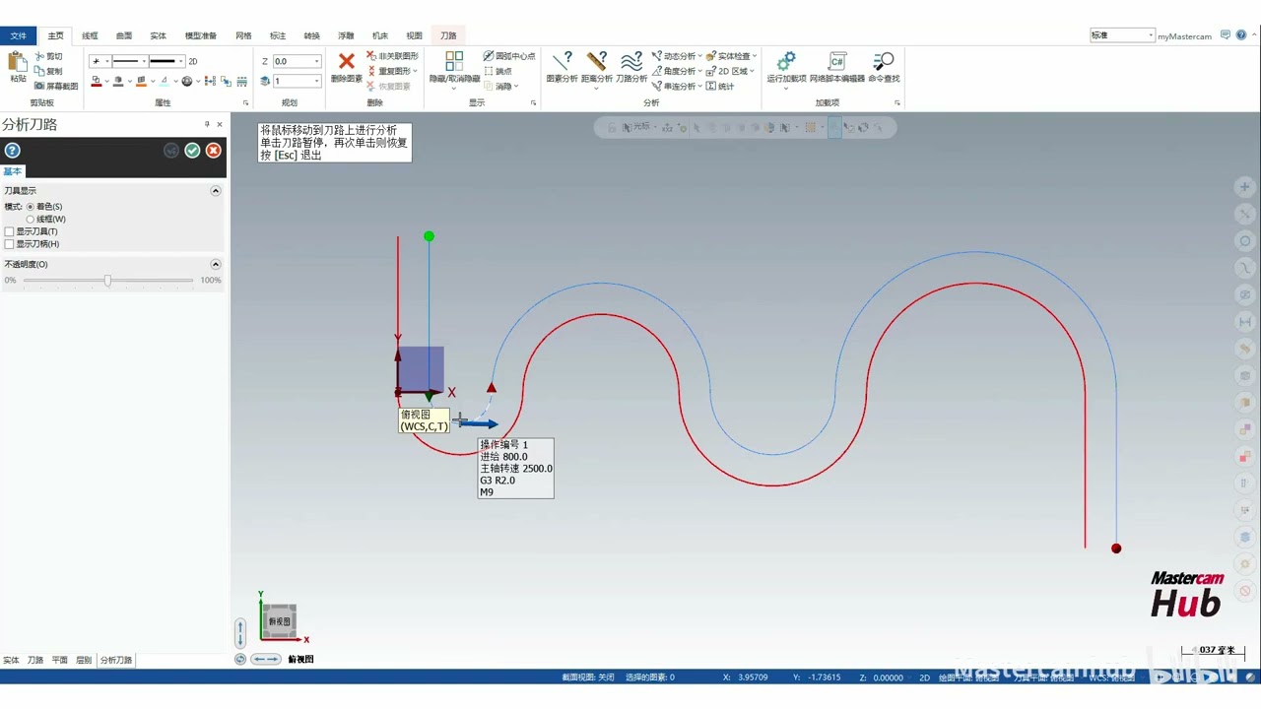Click the 粘贴 paste icon
This screenshot has width=1261, height=709.
18,61
